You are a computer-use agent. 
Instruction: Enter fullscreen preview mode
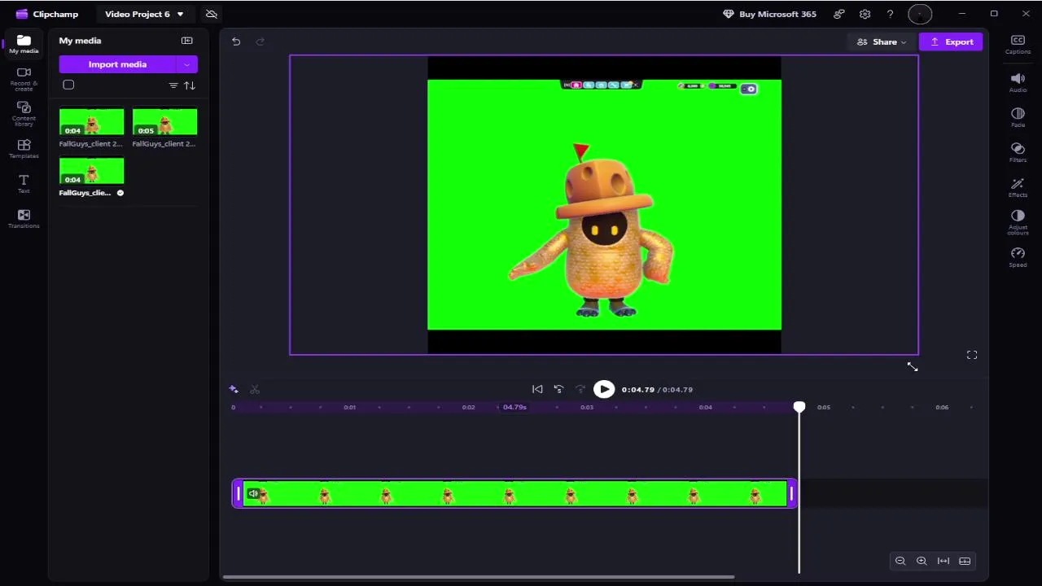[x=972, y=355]
